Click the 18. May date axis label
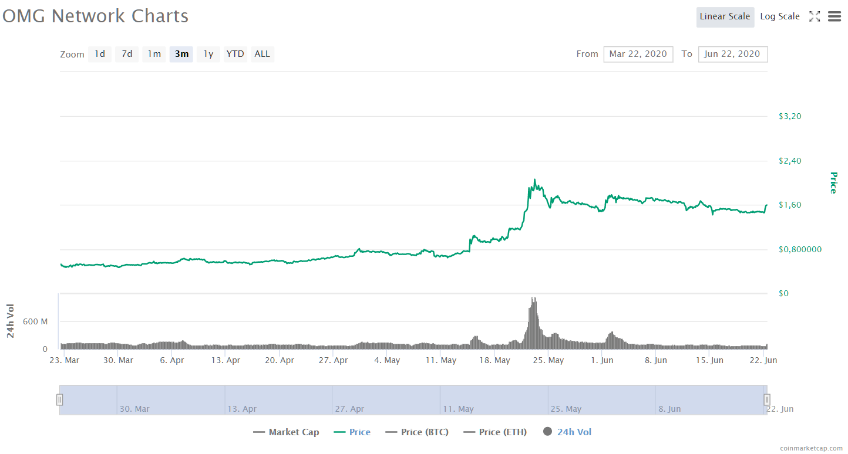Viewport: 848px width, 454px height. click(494, 360)
